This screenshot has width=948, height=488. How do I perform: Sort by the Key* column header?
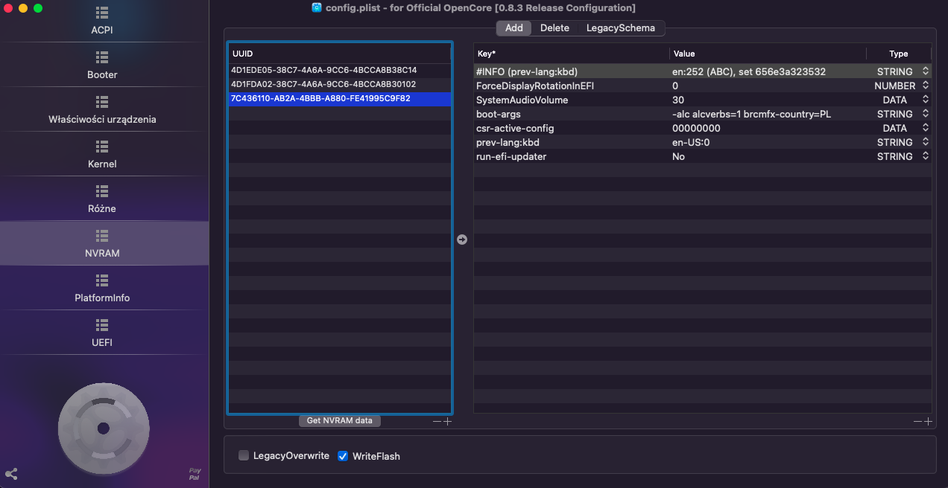(x=572, y=54)
